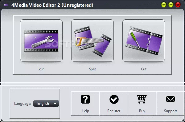This screenshot has height=122, width=185.
Task: Minimize the 4Media Video Editor window
Action: point(171,5)
